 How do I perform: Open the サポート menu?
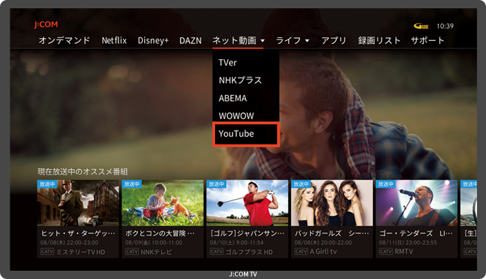tap(427, 40)
